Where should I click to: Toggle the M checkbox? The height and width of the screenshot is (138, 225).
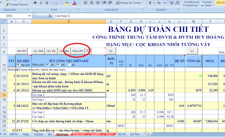point(69,64)
